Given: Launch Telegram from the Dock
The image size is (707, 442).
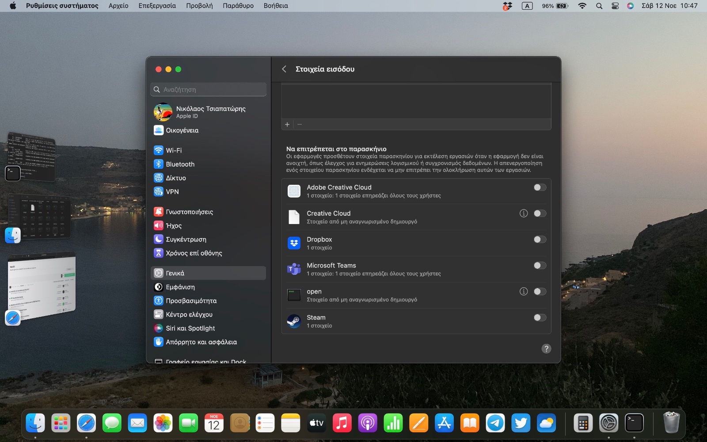Looking at the screenshot, I should [x=495, y=423].
